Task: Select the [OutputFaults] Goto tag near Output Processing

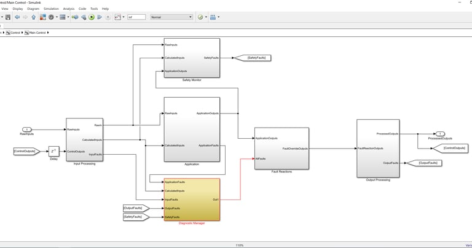Action: (424, 163)
